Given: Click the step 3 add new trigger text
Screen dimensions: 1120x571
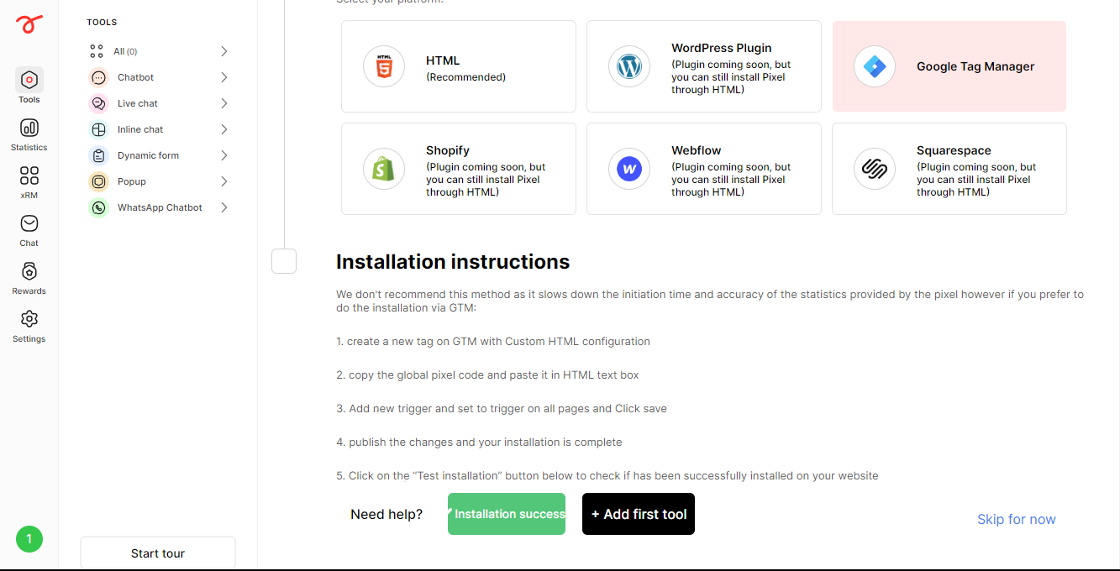Looking at the screenshot, I should click(x=502, y=409).
